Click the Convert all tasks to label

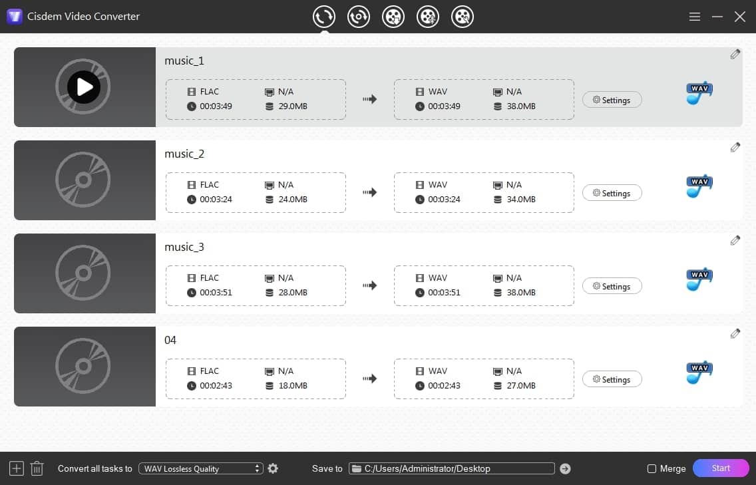95,468
